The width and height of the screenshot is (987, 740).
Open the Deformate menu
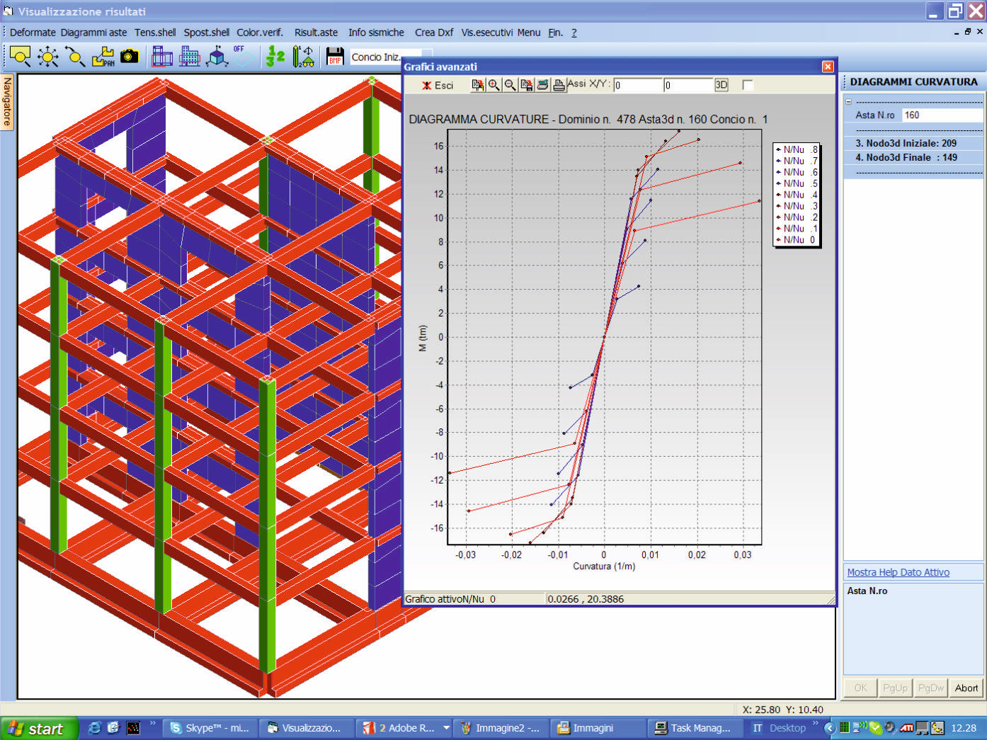point(33,33)
